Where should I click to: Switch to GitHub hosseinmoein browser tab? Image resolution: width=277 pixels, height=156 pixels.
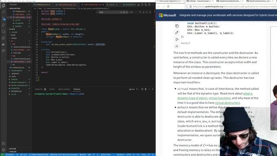(x=200, y=1)
